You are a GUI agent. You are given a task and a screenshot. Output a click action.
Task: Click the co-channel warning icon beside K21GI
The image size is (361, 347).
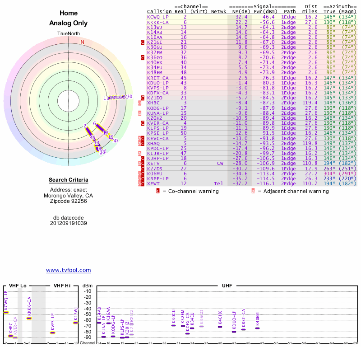tap(143, 42)
